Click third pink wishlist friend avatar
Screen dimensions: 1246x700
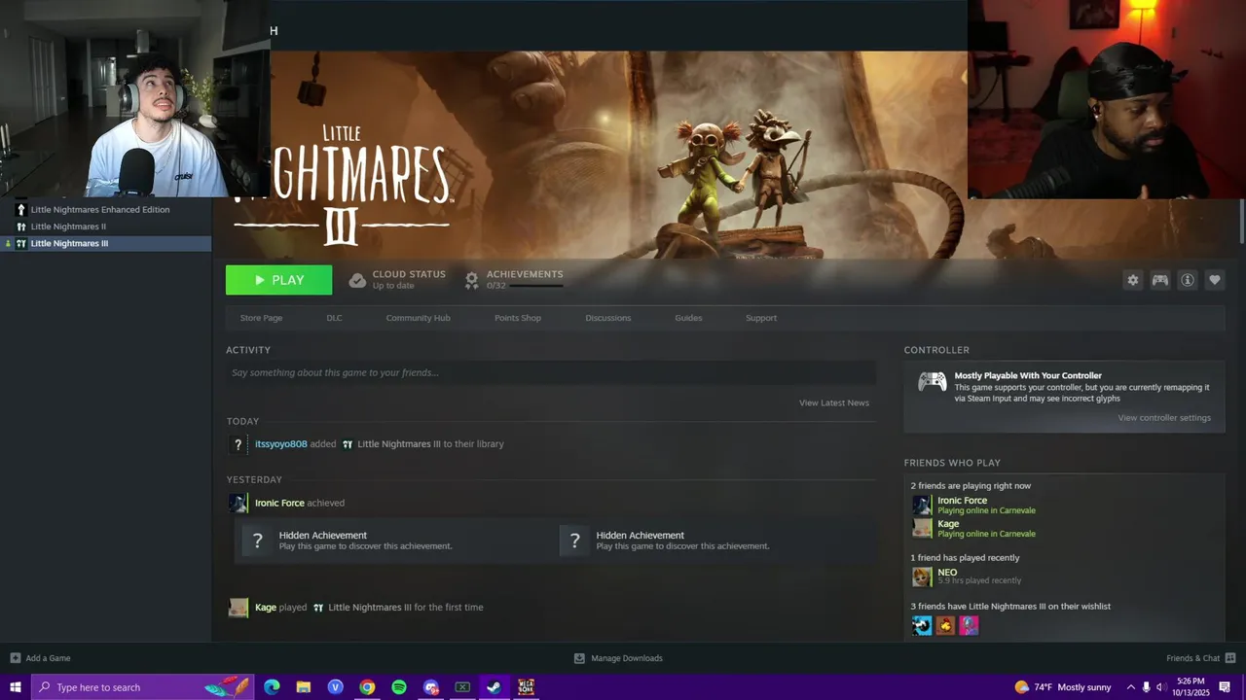pos(969,625)
